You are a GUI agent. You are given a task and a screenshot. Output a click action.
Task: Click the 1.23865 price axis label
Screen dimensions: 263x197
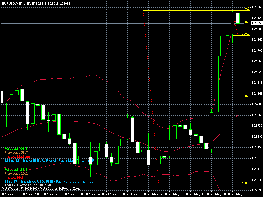257,115
